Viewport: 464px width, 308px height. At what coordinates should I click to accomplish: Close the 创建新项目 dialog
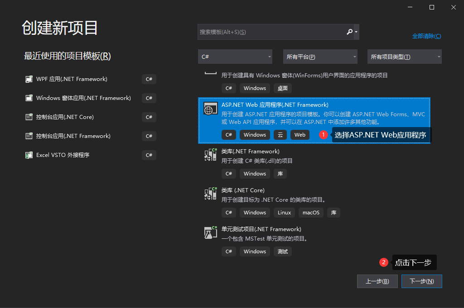454,7
